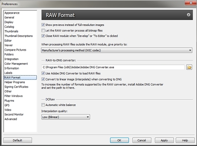Click the gear icon in RAW Format header
The height and width of the screenshot is (146, 197).
pyautogui.click(x=188, y=15)
